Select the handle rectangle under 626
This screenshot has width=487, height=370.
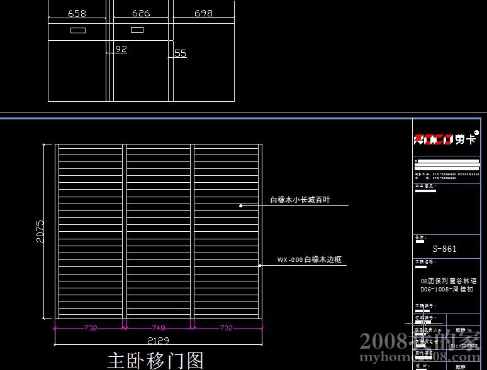137,30
